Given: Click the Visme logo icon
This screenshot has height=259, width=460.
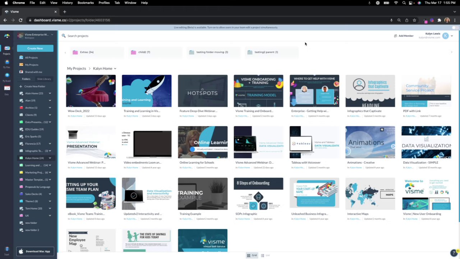Looking at the screenshot, I should 7,35.
